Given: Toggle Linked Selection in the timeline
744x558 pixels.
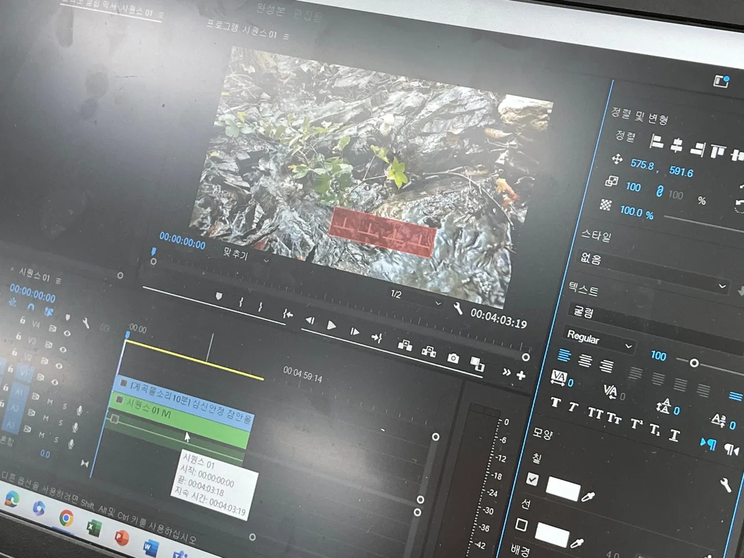Looking at the screenshot, I should [x=49, y=312].
